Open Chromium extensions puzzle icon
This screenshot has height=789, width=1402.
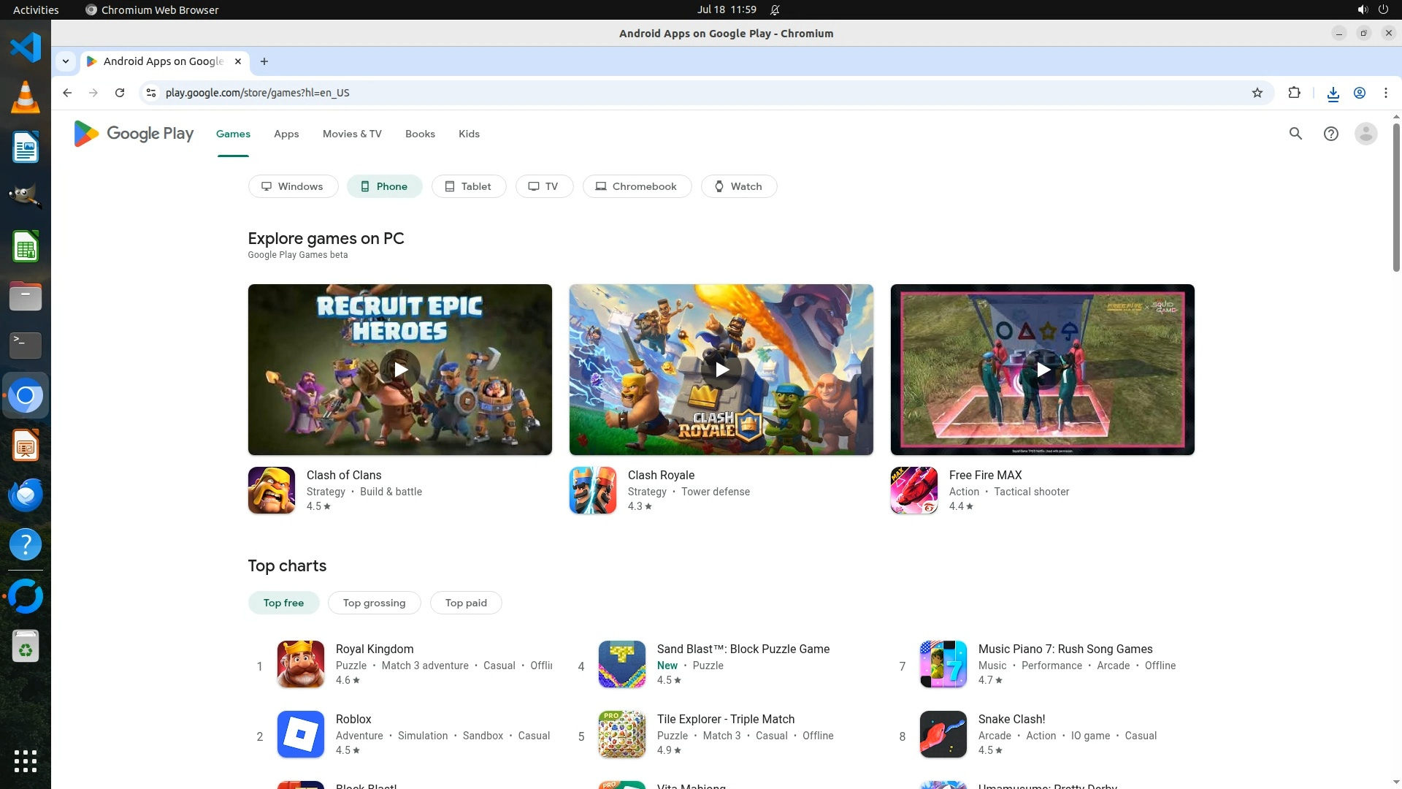1294,93
